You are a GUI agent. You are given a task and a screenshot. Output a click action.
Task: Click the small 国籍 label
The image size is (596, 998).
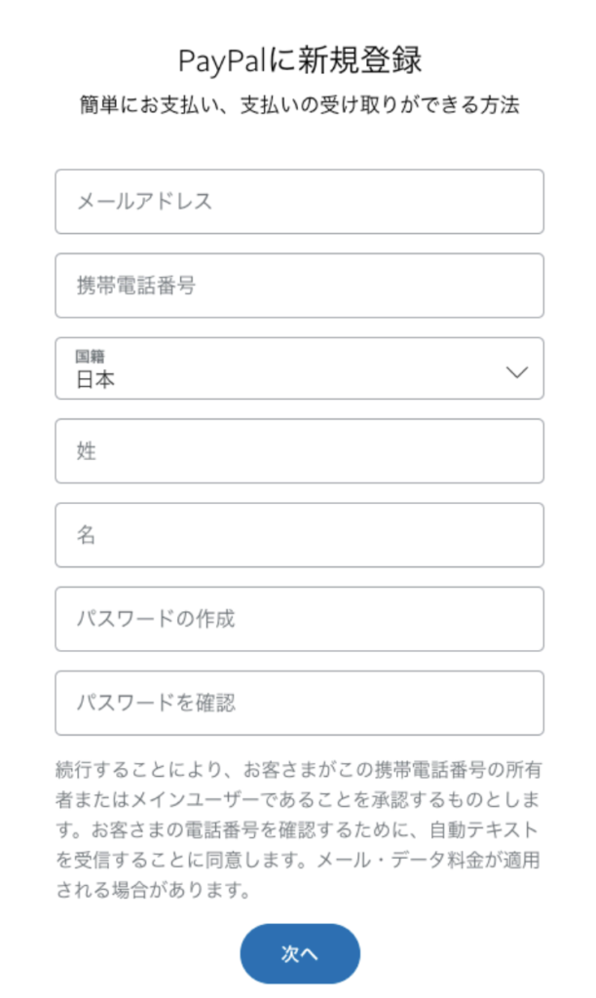[89, 357]
